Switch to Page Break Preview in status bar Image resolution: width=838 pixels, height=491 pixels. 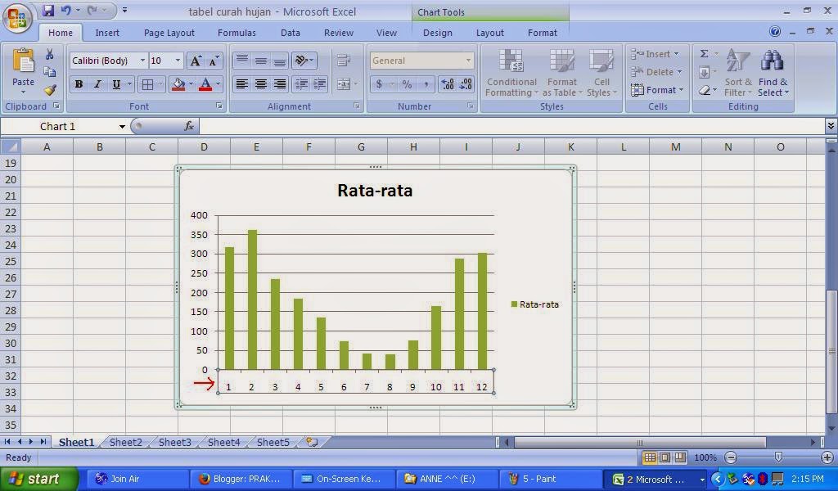point(680,457)
